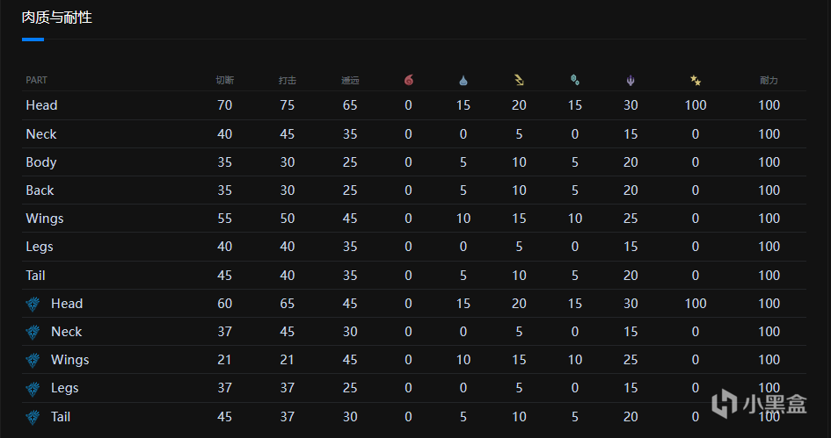Click the 切断 column header
The image size is (831, 438).
pos(224,80)
